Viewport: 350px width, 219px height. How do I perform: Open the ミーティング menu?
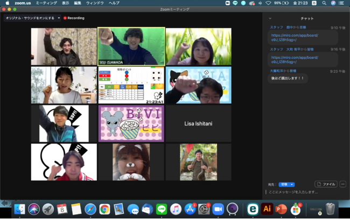point(46,3)
